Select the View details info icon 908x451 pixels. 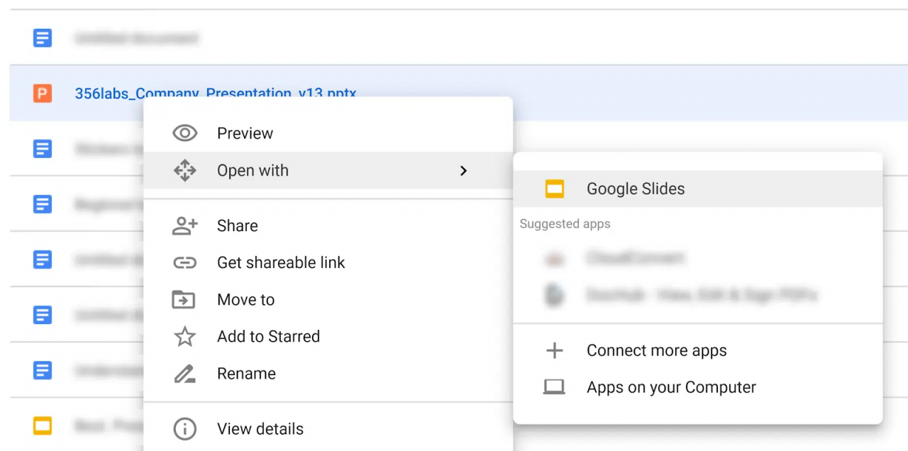point(184,428)
